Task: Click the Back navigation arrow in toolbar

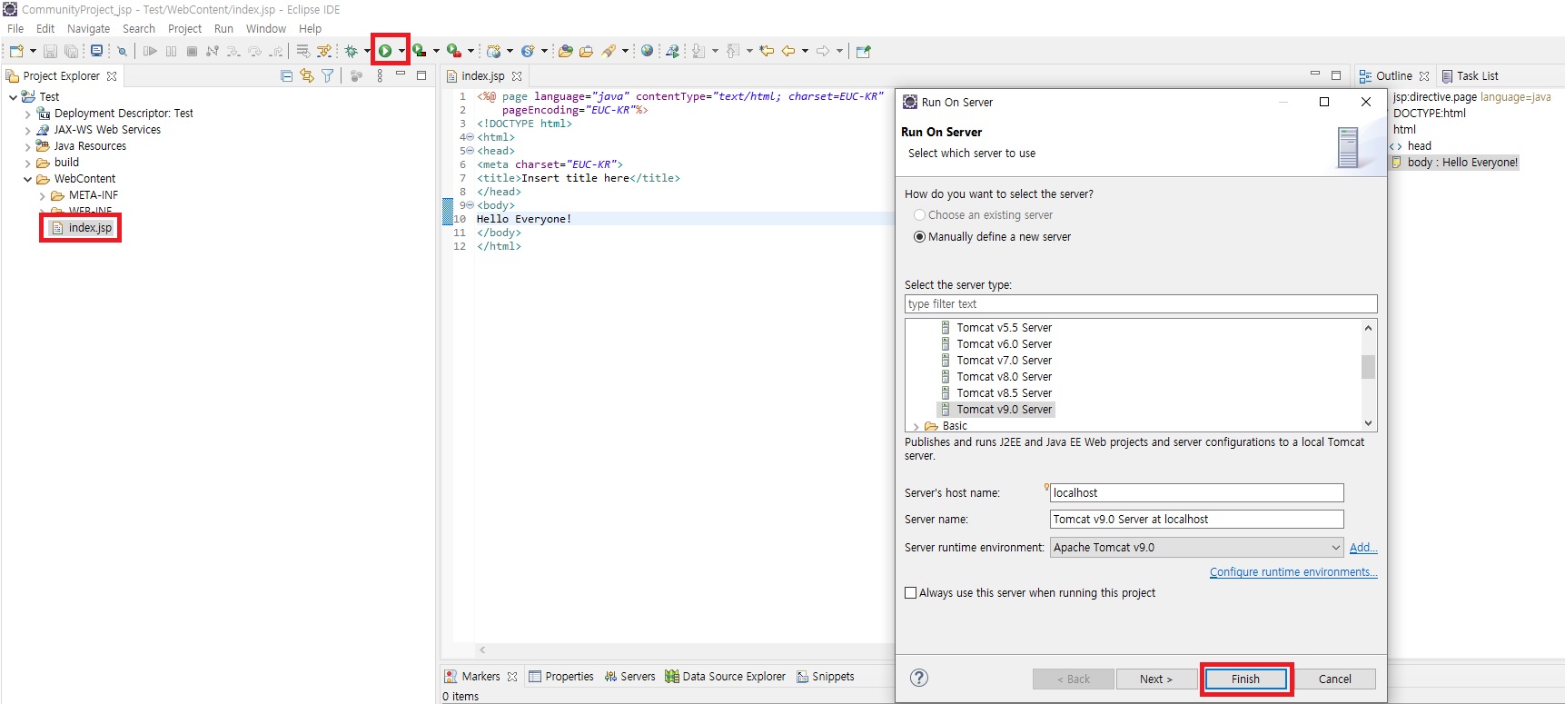Action: [788, 51]
